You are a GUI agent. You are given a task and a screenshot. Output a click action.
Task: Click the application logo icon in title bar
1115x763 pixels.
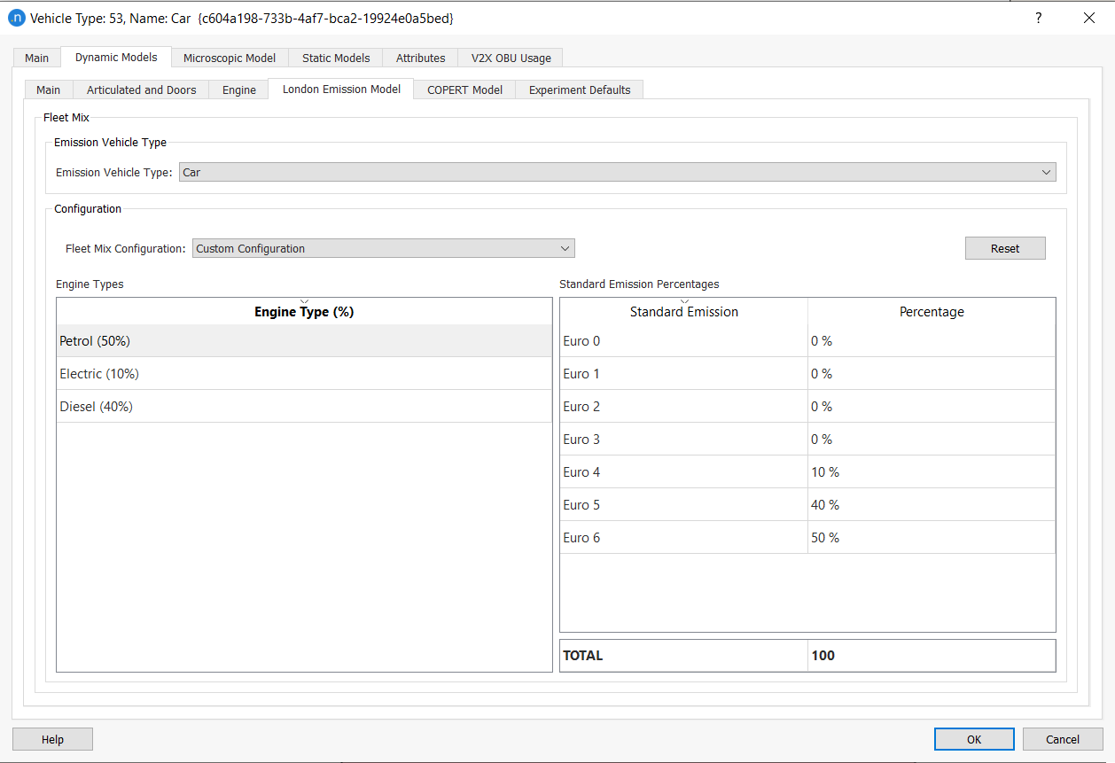16,17
